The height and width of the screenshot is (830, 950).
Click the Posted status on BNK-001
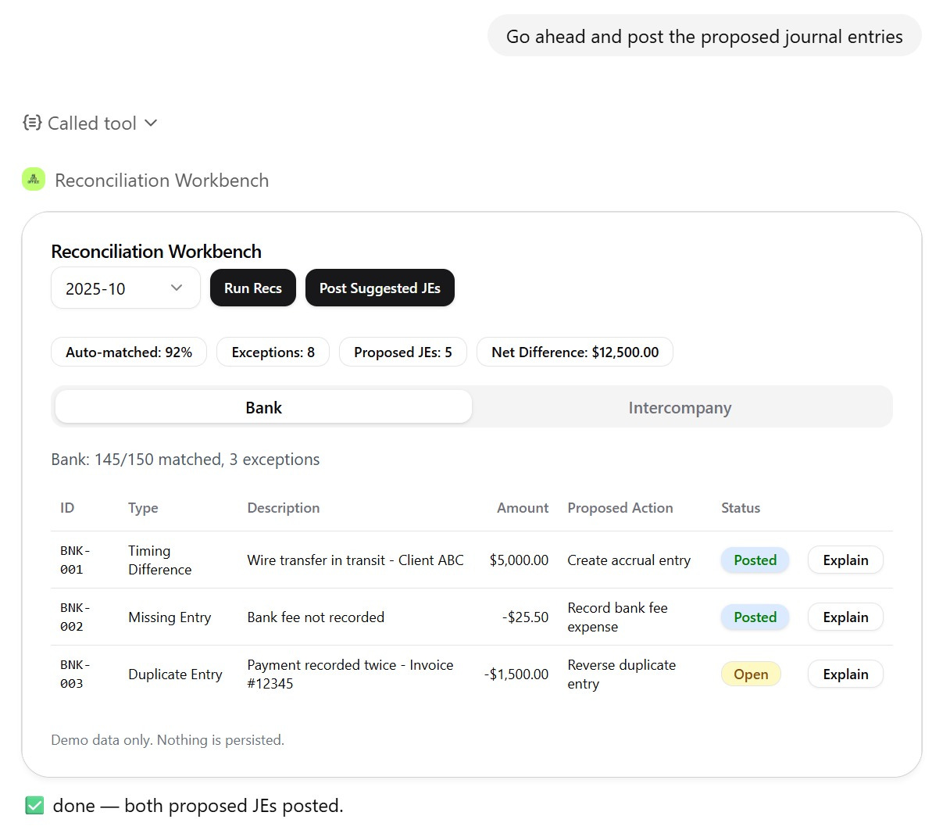(755, 560)
